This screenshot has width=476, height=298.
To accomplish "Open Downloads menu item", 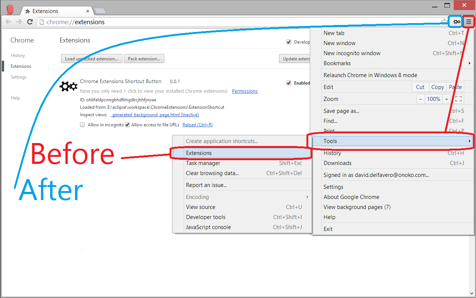I will click(392, 163).
